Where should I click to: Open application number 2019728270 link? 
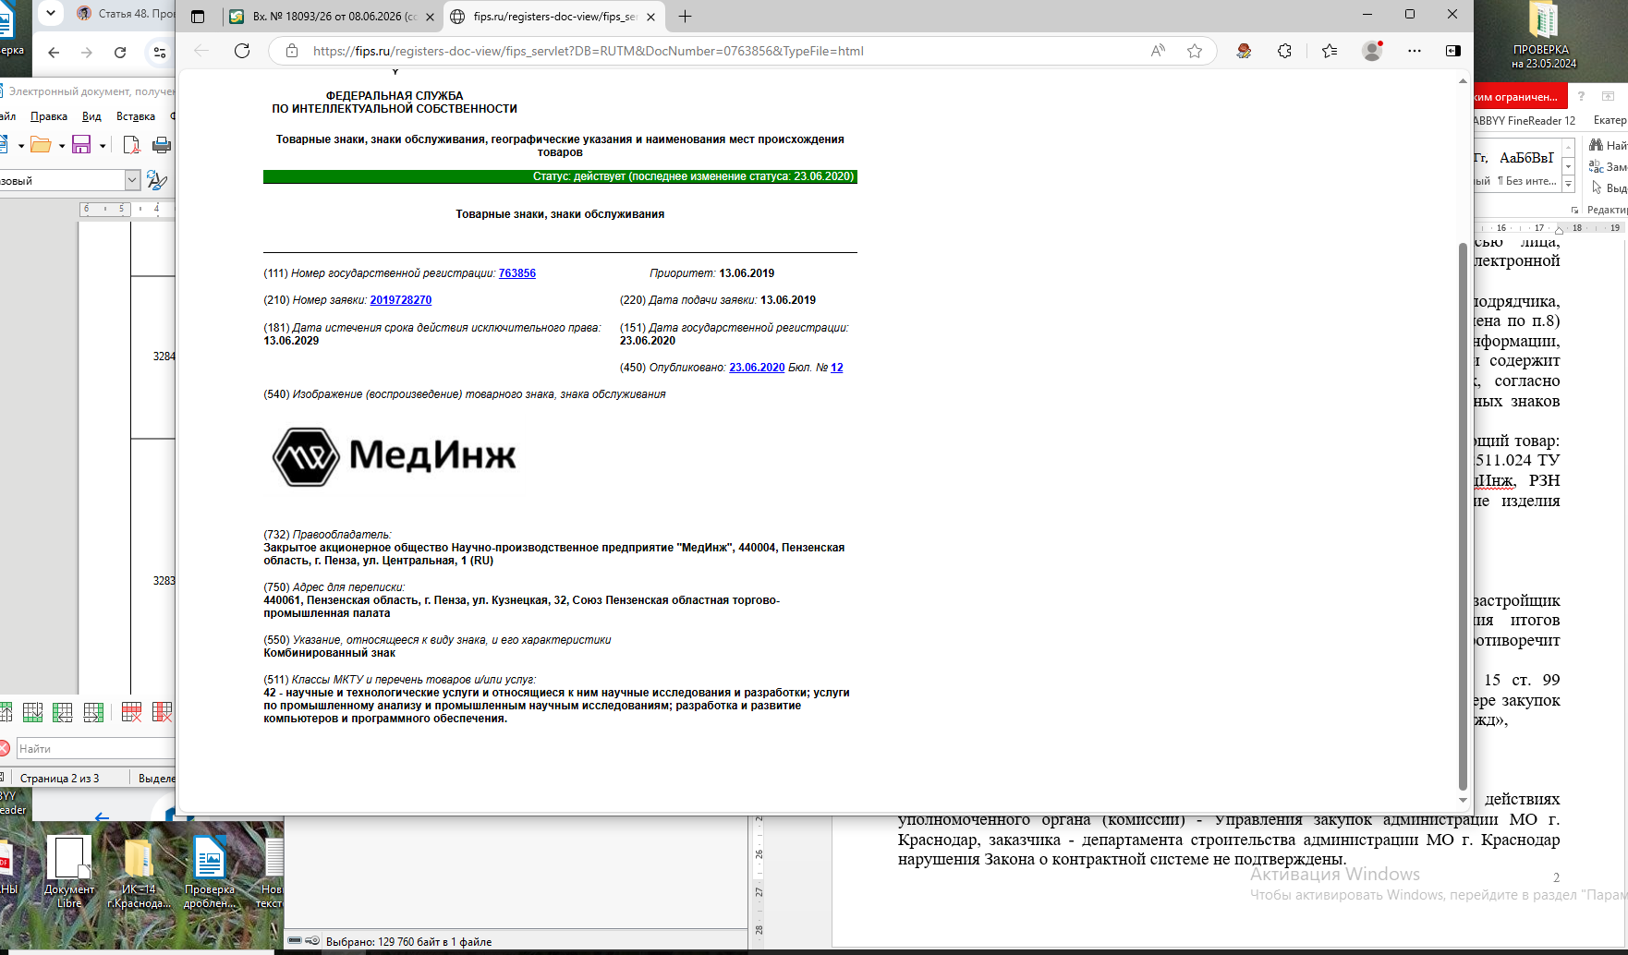click(x=401, y=300)
